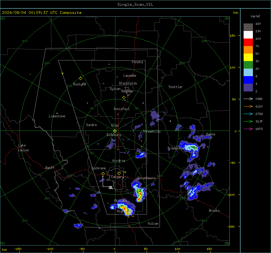Click the Calgary city label
Image resolution: width=271 pixels, height=253 pixels.
coord(117,177)
